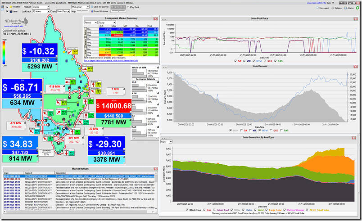Click the Subject column header in Market Notices
Screen dimensions: 362x221
(39, 173)
